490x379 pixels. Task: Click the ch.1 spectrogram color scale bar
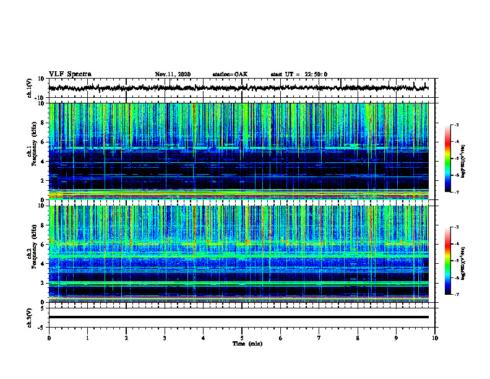pyautogui.click(x=447, y=159)
